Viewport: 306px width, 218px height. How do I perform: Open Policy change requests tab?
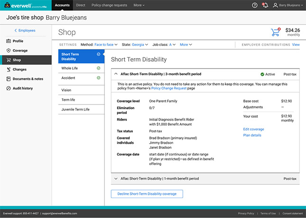109,5
